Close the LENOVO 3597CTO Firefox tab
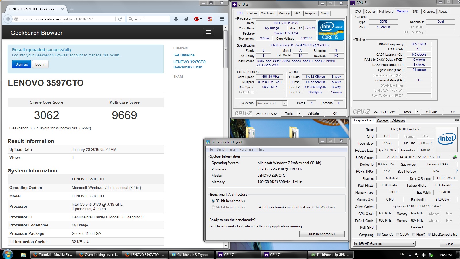 62,9
